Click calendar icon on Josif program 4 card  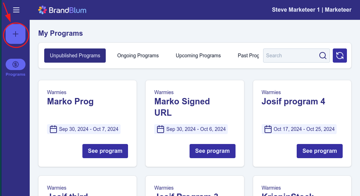(x=268, y=129)
